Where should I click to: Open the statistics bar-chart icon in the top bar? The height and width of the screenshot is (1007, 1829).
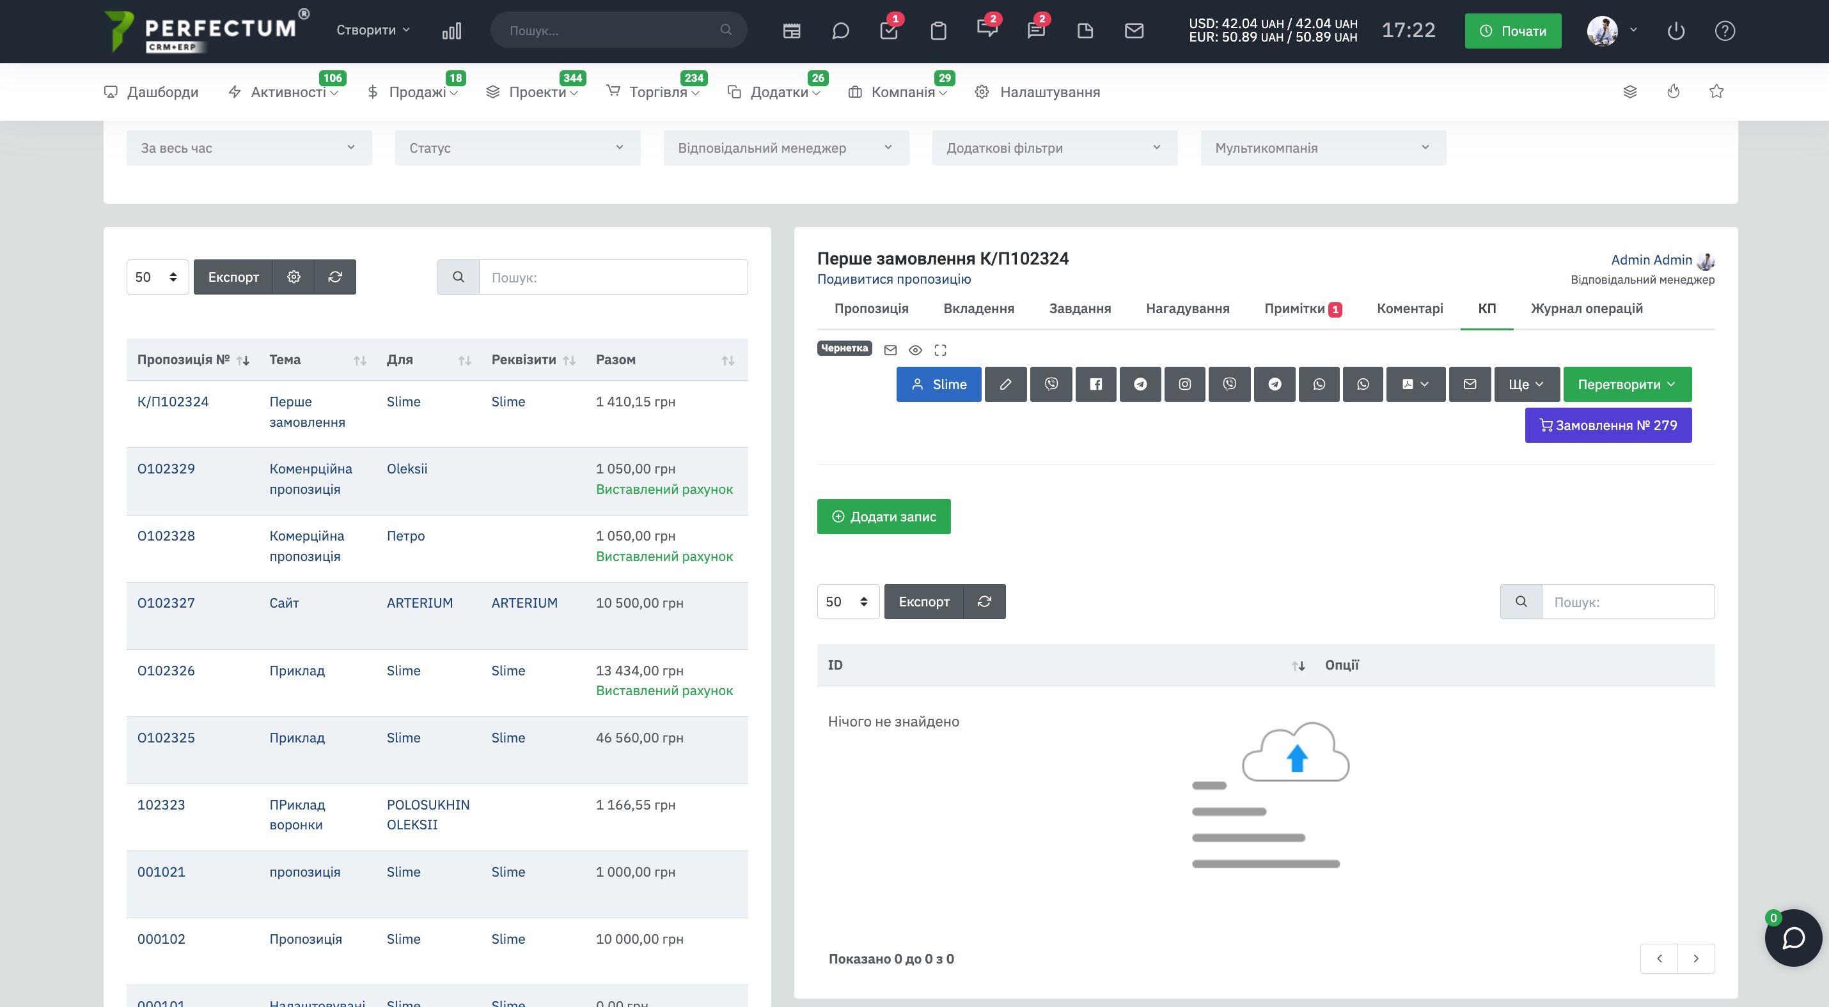click(x=451, y=31)
